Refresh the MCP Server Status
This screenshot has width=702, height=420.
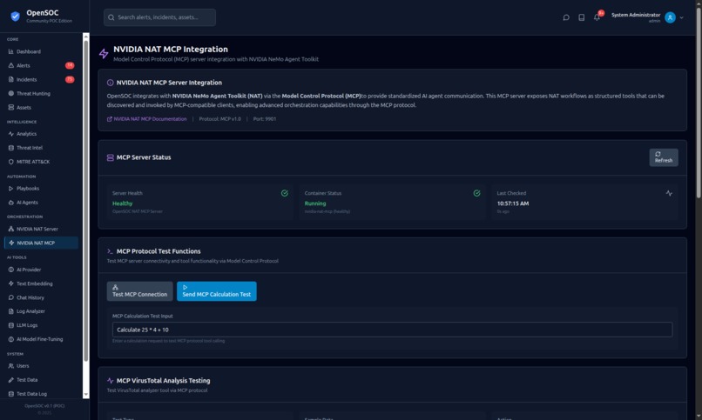click(x=664, y=157)
